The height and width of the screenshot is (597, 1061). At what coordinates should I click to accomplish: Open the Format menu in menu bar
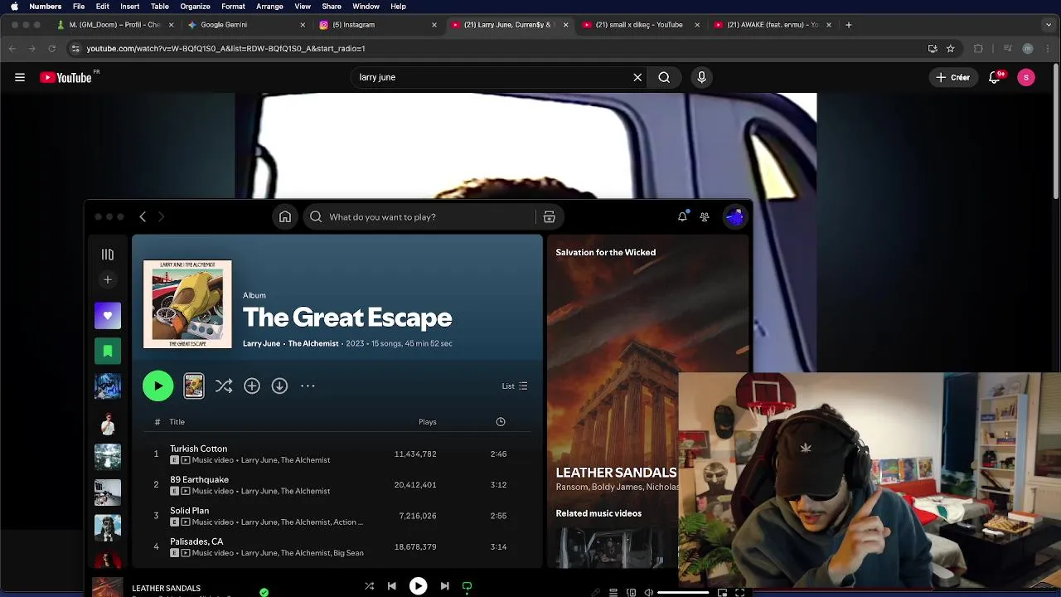(x=233, y=7)
